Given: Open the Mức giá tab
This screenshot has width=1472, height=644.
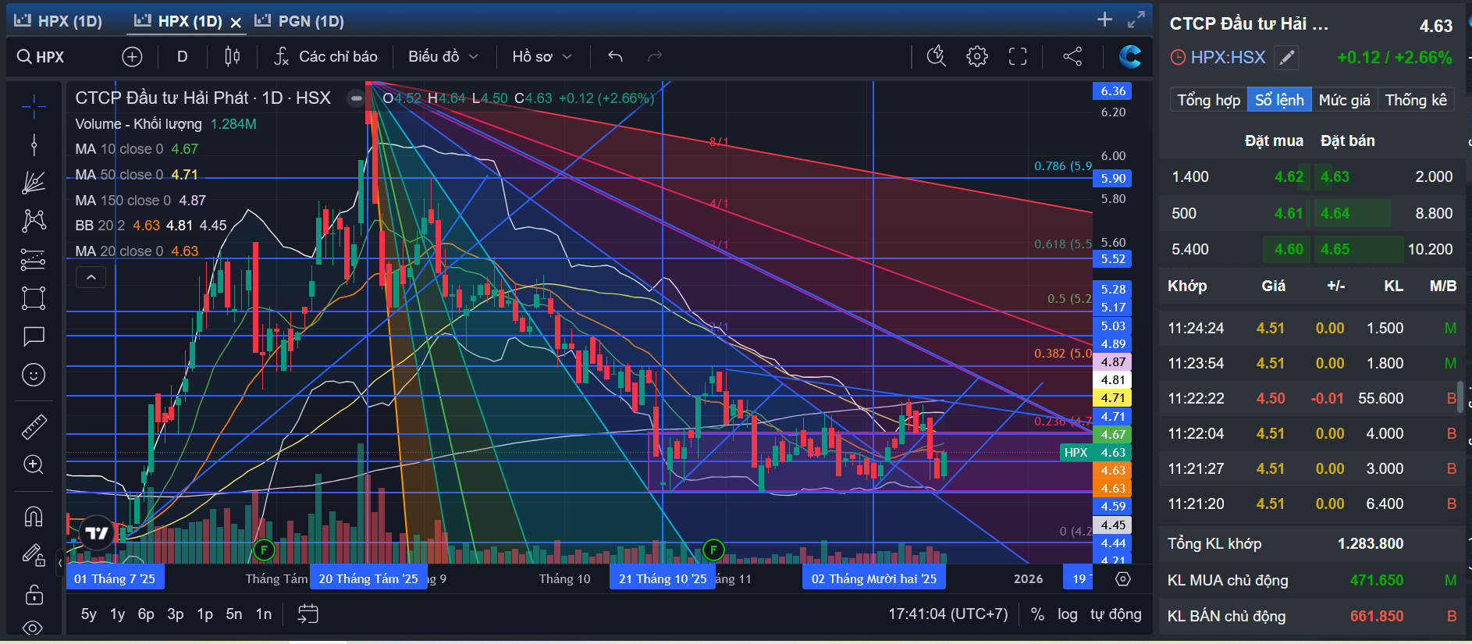Looking at the screenshot, I should coord(1344,100).
